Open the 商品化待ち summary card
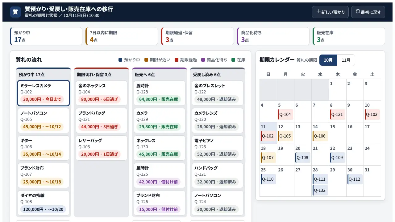The width and height of the screenshot is (395, 222). (x=273, y=36)
